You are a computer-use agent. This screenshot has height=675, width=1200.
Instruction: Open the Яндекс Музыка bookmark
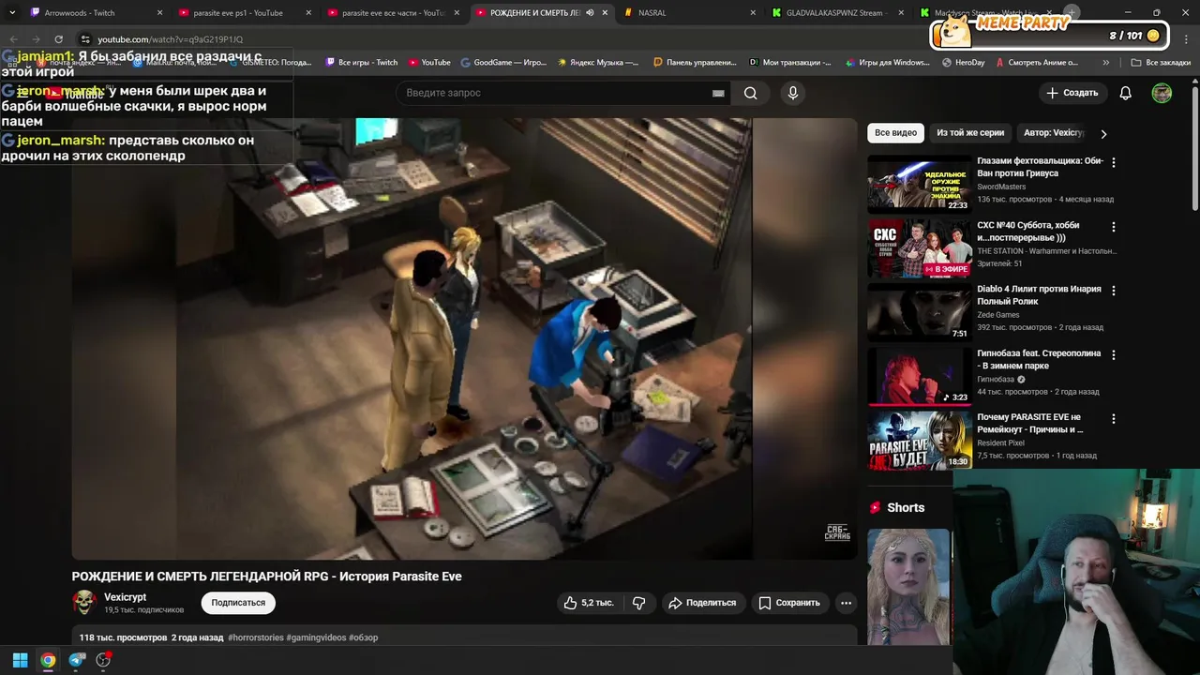click(x=598, y=63)
